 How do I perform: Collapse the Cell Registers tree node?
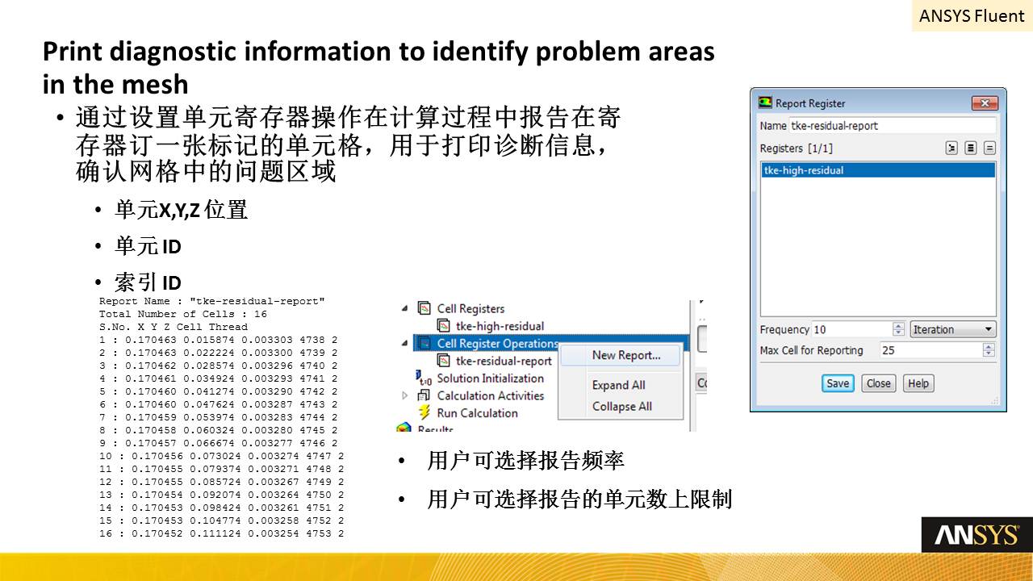[405, 309]
